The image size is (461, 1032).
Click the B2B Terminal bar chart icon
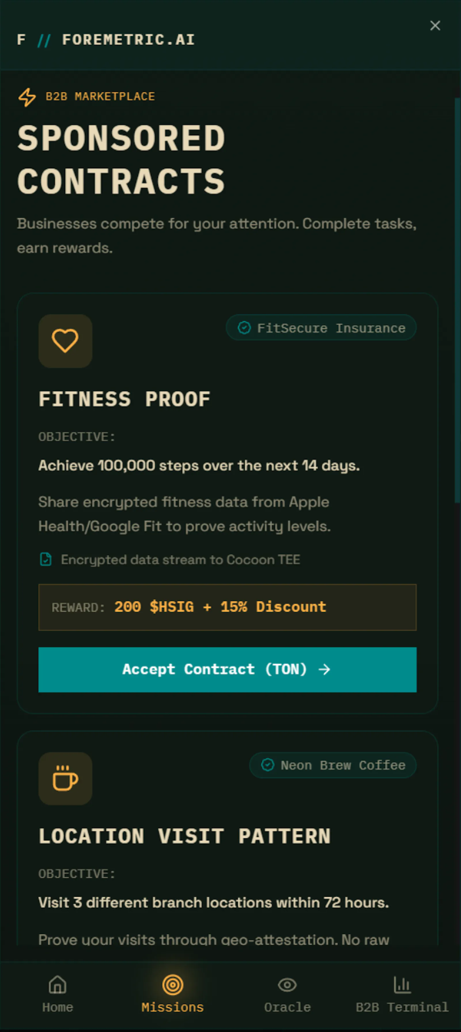(x=402, y=984)
